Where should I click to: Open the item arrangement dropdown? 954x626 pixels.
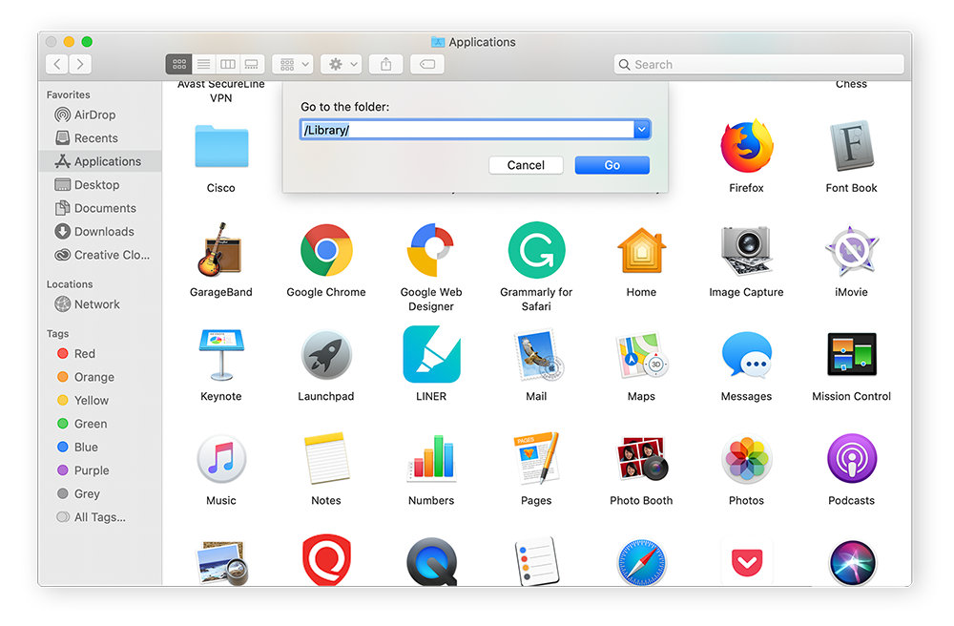[292, 64]
